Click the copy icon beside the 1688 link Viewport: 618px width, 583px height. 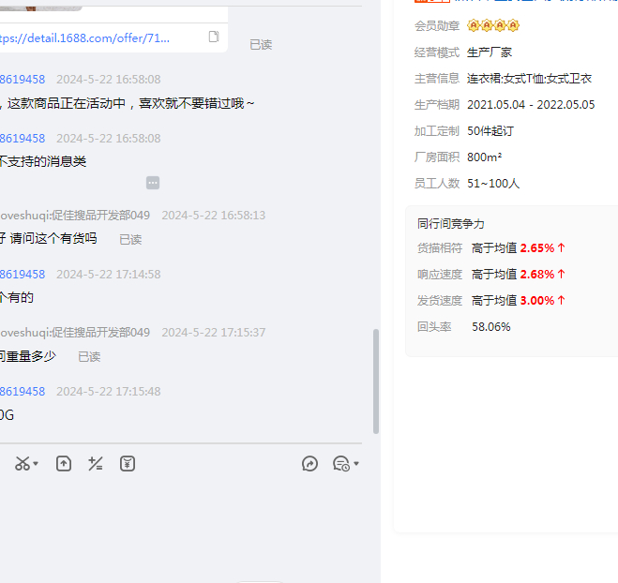coord(214,37)
